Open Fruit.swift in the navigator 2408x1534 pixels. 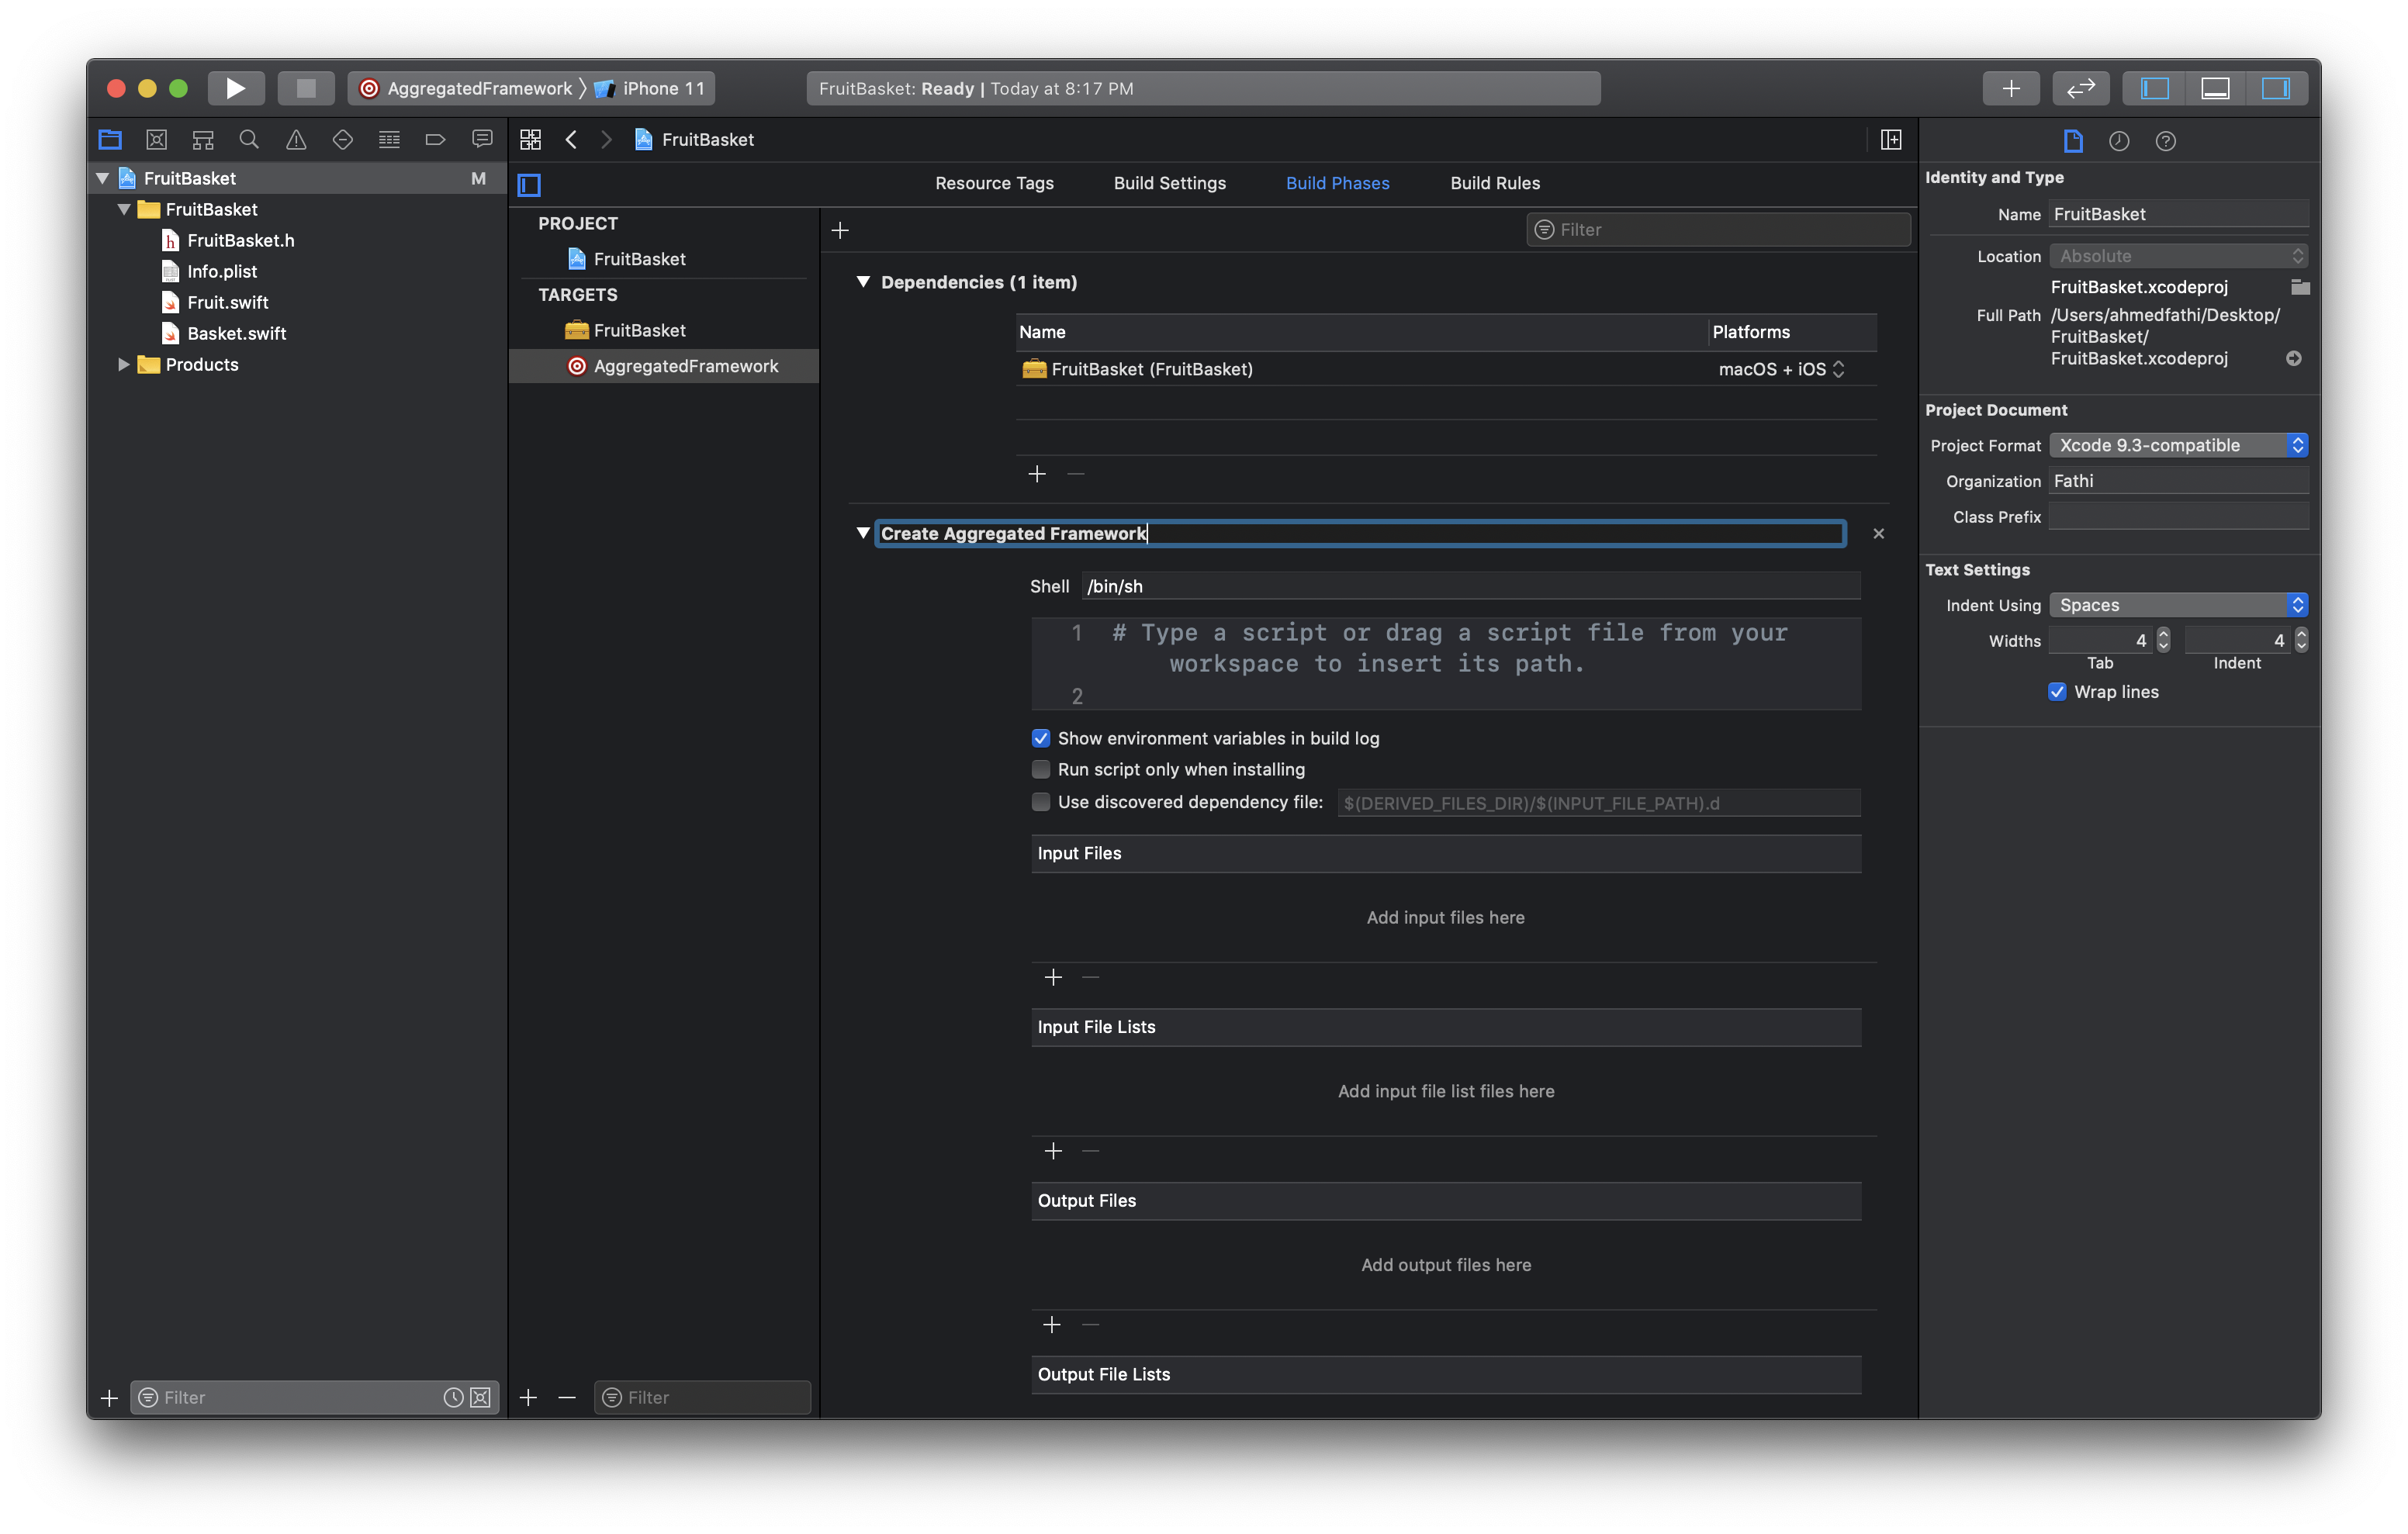(228, 302)
